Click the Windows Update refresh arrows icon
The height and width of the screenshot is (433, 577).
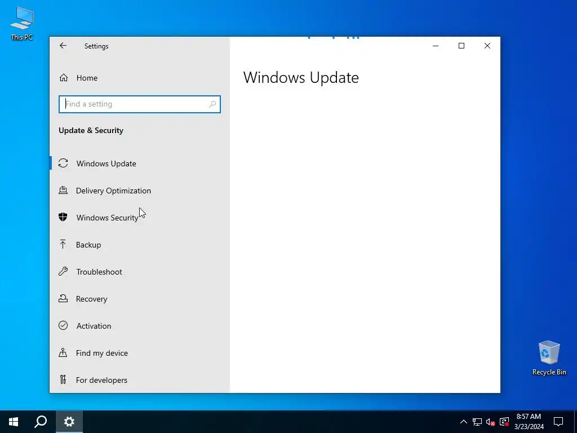63,163
